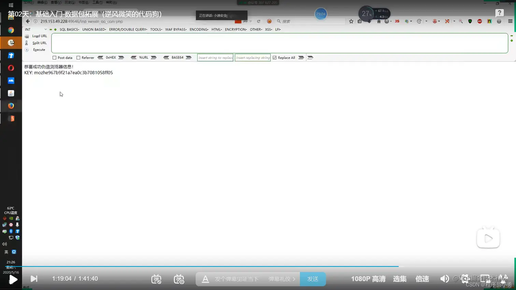This screenshot has height=290, width=516.
Task: Click the Insert replacing string field
Action: click(253, 58)
